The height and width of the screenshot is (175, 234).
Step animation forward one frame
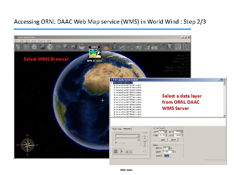pos(131,152)
